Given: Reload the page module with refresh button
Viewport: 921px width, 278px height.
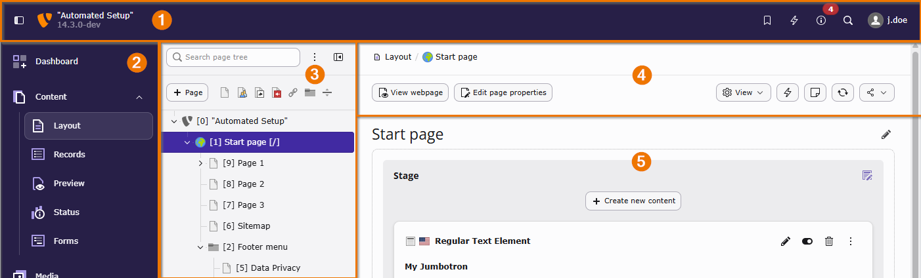Looking at the screenshot, I should tap(843, 93).
